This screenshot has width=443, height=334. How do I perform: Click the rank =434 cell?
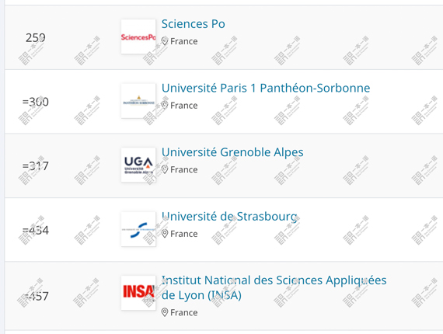pos(36,230)
